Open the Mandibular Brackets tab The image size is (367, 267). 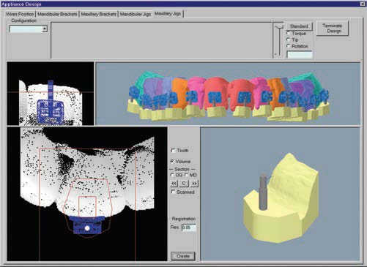57,14
